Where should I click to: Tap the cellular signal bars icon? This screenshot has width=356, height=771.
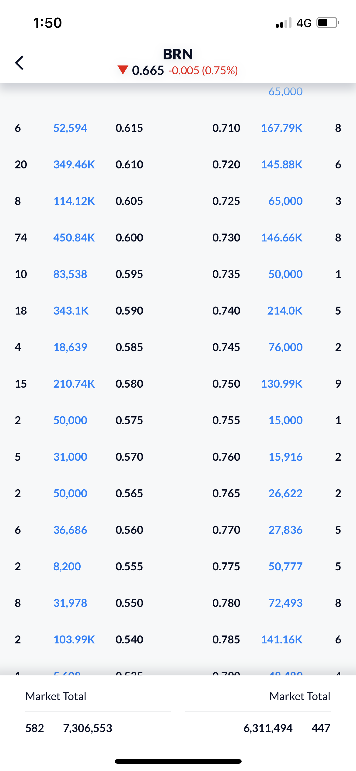coord(284,23)
